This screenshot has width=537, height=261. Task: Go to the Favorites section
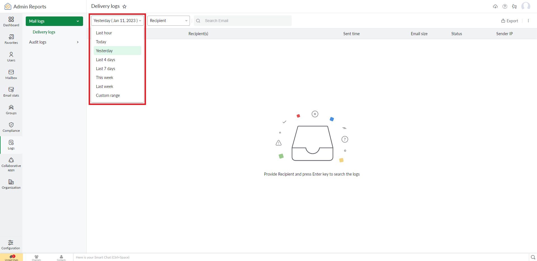pyautogui.click(x=11, y=39)
